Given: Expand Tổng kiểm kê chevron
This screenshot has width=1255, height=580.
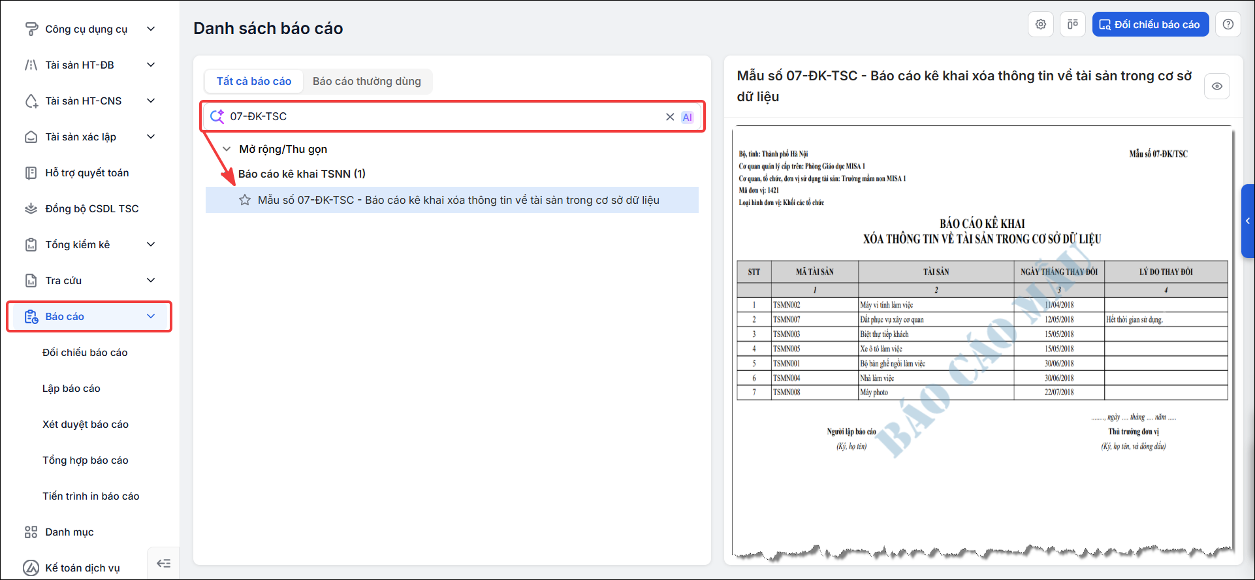Looking at the screenshot, I should coord(151,244).
